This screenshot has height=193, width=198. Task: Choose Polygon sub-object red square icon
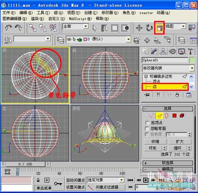174,115
